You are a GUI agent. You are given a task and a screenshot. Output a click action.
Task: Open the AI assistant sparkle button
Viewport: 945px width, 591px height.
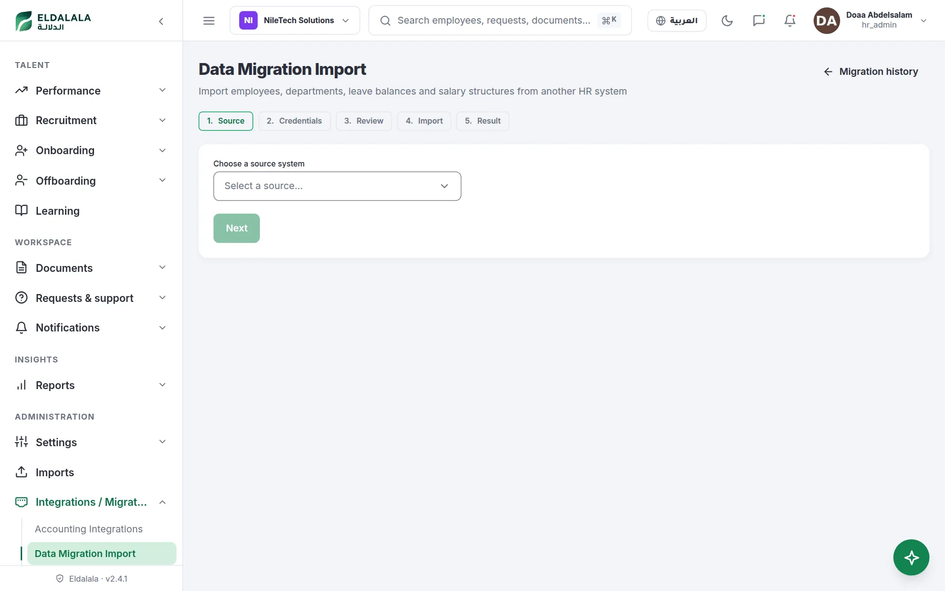click(x=911, y=558)
